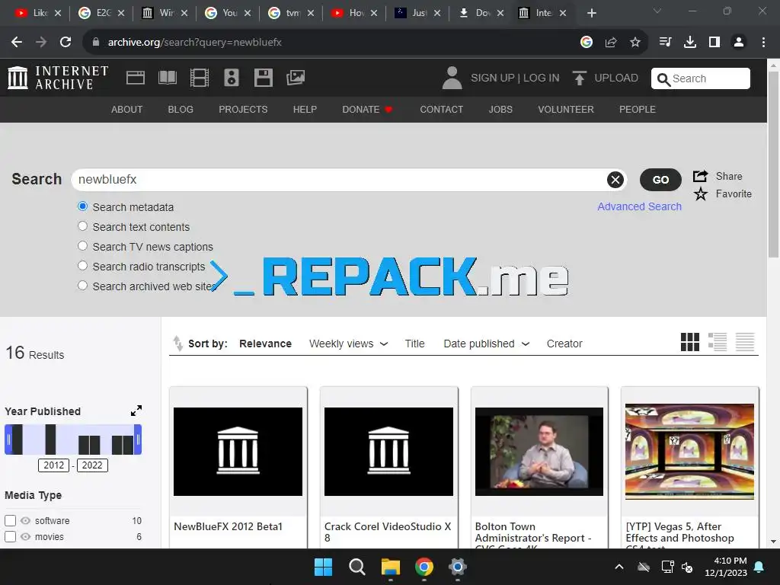Open the Chrome downloads icon
780x585 pixels.
click(x=690, y=43)
